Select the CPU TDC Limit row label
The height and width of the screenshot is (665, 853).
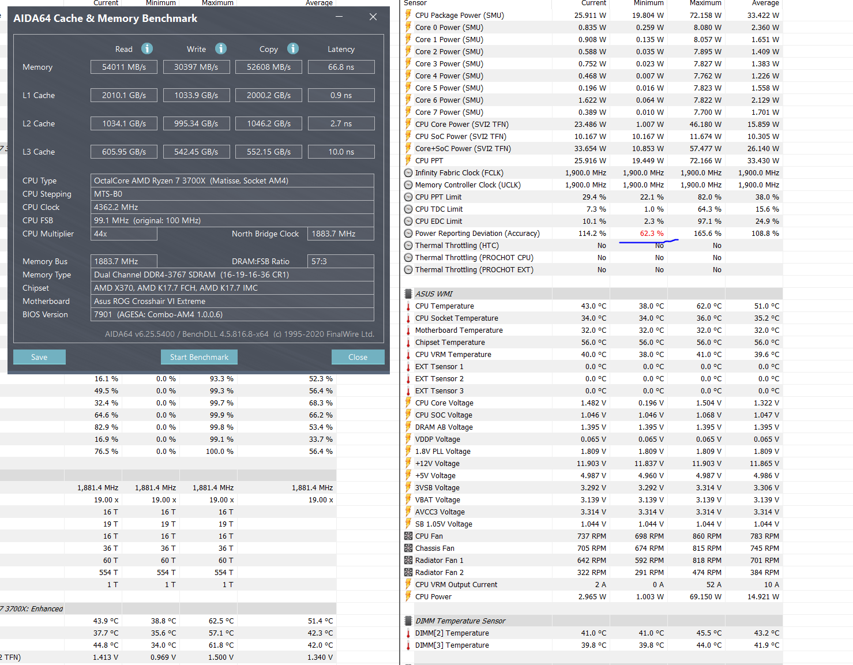(x=439, y=209)
